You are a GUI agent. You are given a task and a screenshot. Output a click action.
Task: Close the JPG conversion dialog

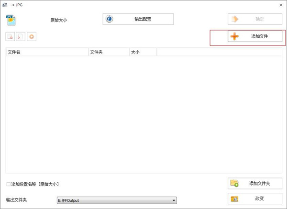point(280,4)
